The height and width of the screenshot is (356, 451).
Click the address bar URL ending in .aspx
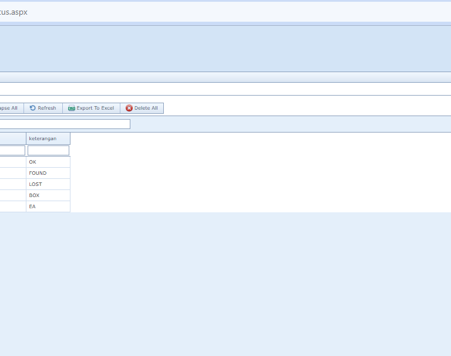[14, 12]
